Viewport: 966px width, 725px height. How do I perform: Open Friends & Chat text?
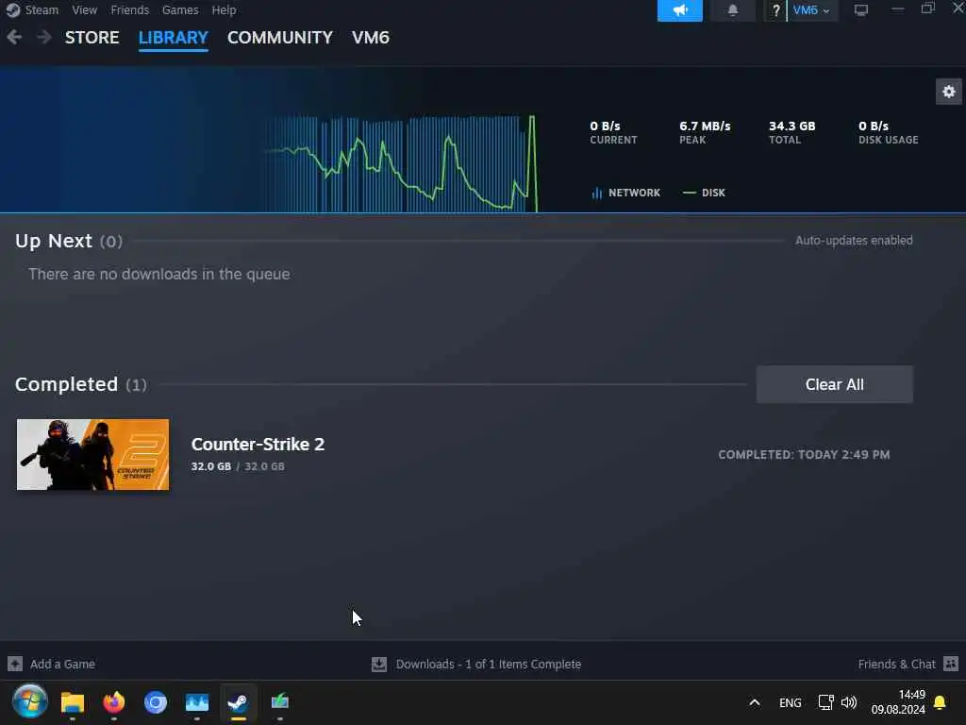coord(896,664)
